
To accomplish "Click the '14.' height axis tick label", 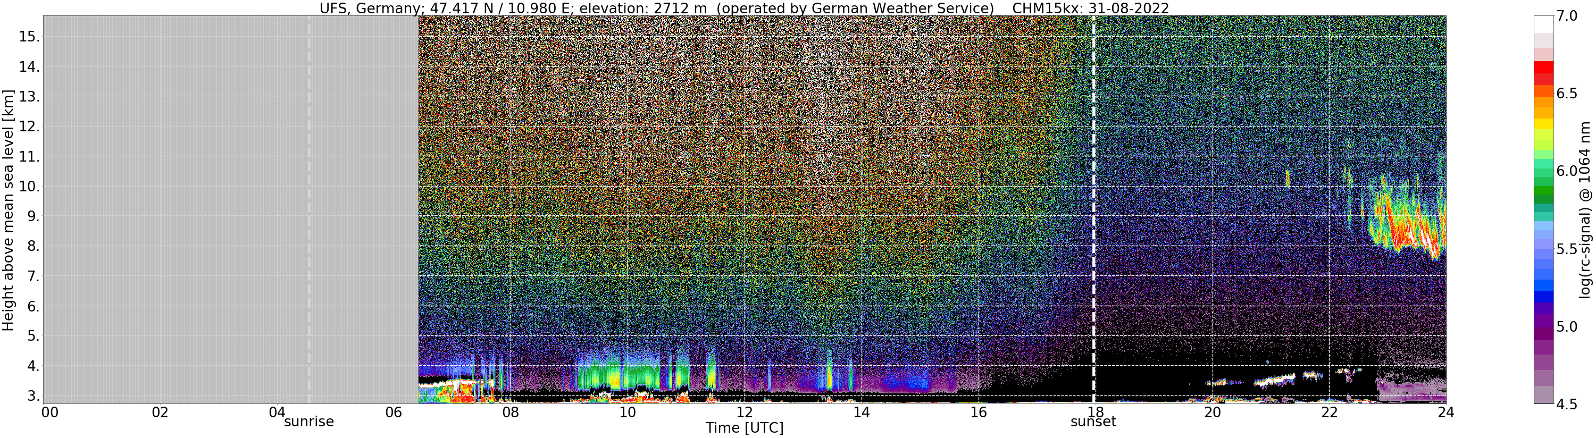I will pos(29,67).
